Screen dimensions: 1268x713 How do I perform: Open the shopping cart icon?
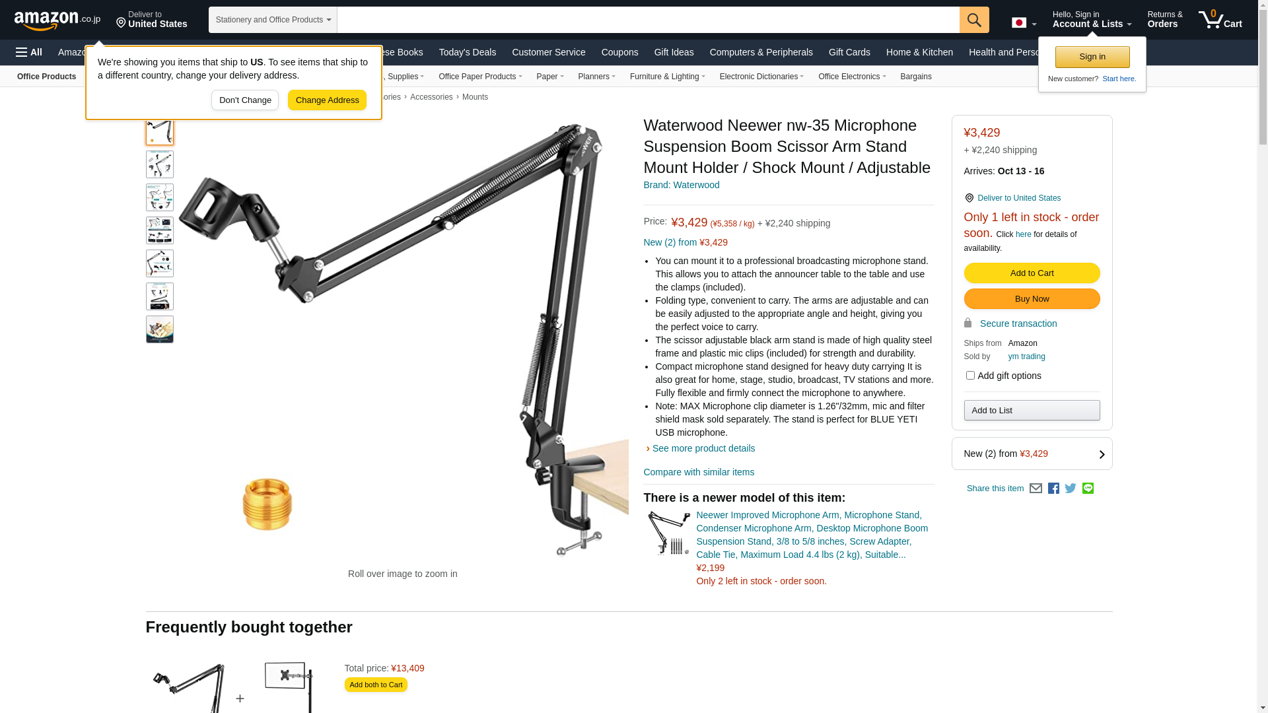[1220, 20]
